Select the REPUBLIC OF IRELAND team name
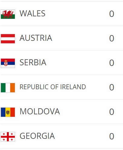123x150 pixels. 53,87
